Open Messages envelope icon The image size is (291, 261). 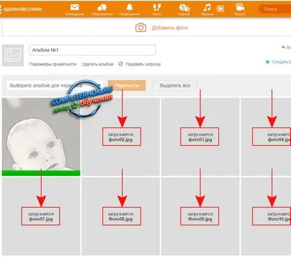click(x=74, y=7)
